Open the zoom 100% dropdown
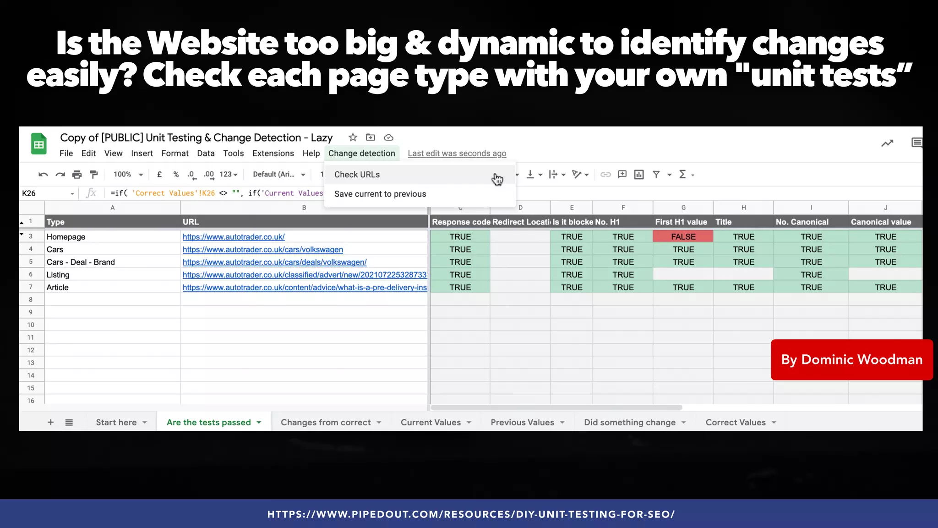 128,175
